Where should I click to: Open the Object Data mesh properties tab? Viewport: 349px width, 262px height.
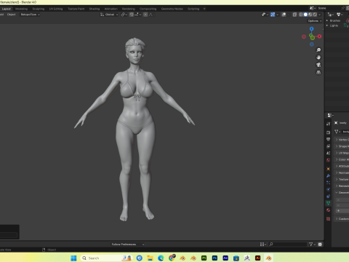point(328,203)
